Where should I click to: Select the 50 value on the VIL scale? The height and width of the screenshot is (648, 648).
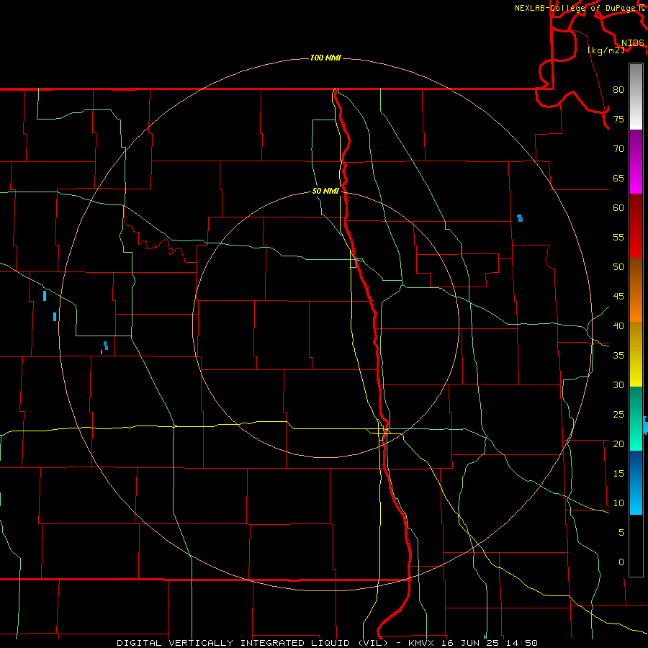click(618, 266)
